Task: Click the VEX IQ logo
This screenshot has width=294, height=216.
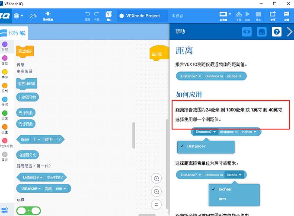Action: pos(5,16)
